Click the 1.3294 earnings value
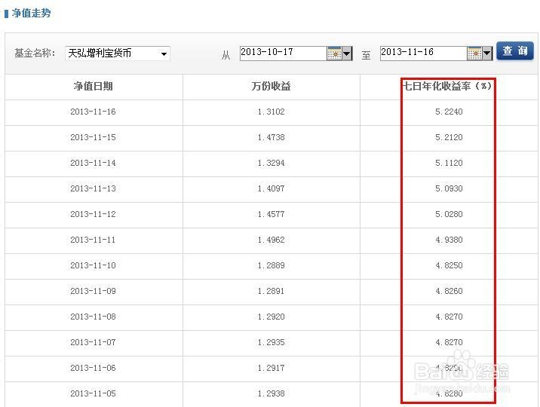Screen dimensions: 540x407 coord(271,163)
